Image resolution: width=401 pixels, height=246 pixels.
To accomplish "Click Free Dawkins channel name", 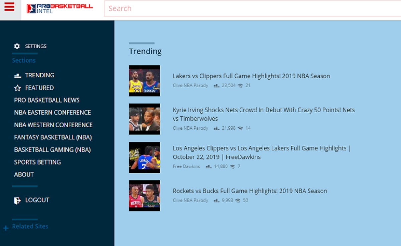I will (186, 166).
